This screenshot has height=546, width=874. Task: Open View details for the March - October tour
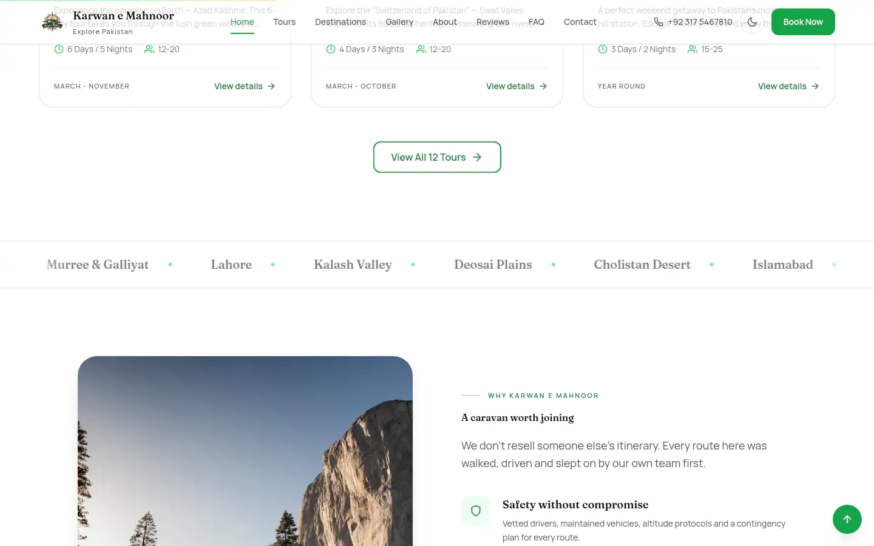(517, 86)
